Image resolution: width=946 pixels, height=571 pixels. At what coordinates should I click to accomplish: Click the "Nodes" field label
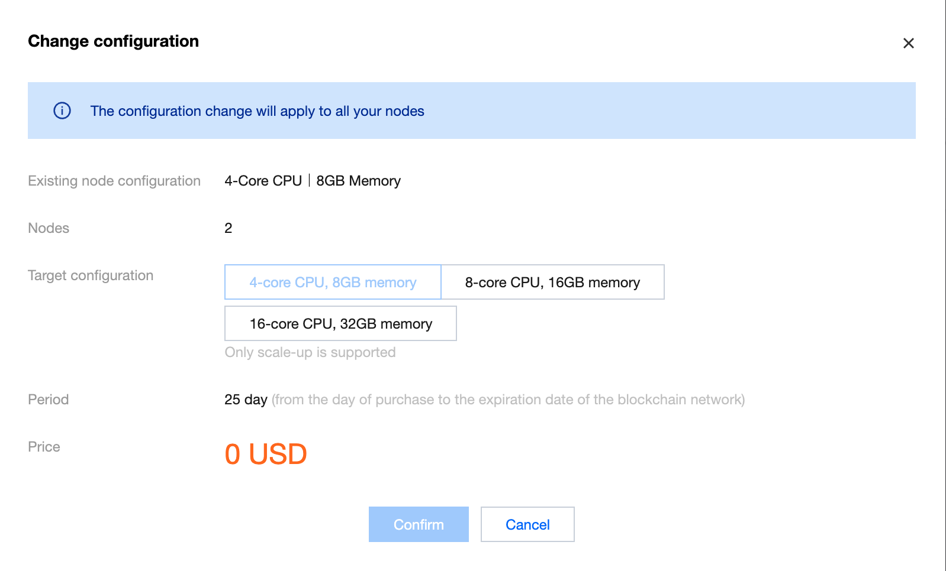(x=49, y=228)
